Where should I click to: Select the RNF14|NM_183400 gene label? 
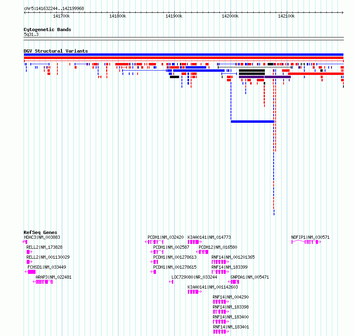click(x=231, y=317)
